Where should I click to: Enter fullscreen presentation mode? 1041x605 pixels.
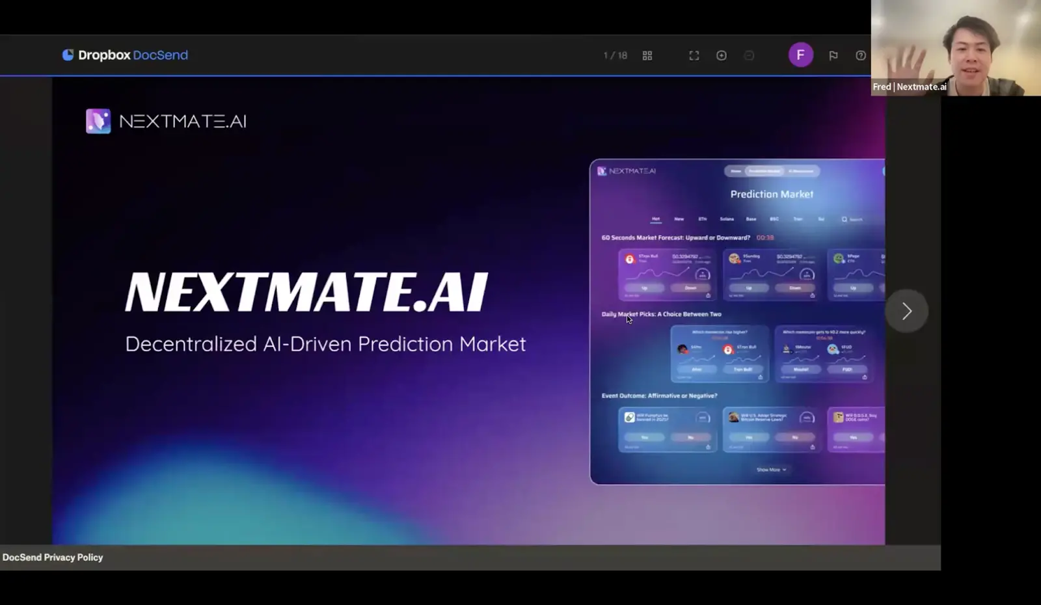point(694,56)
